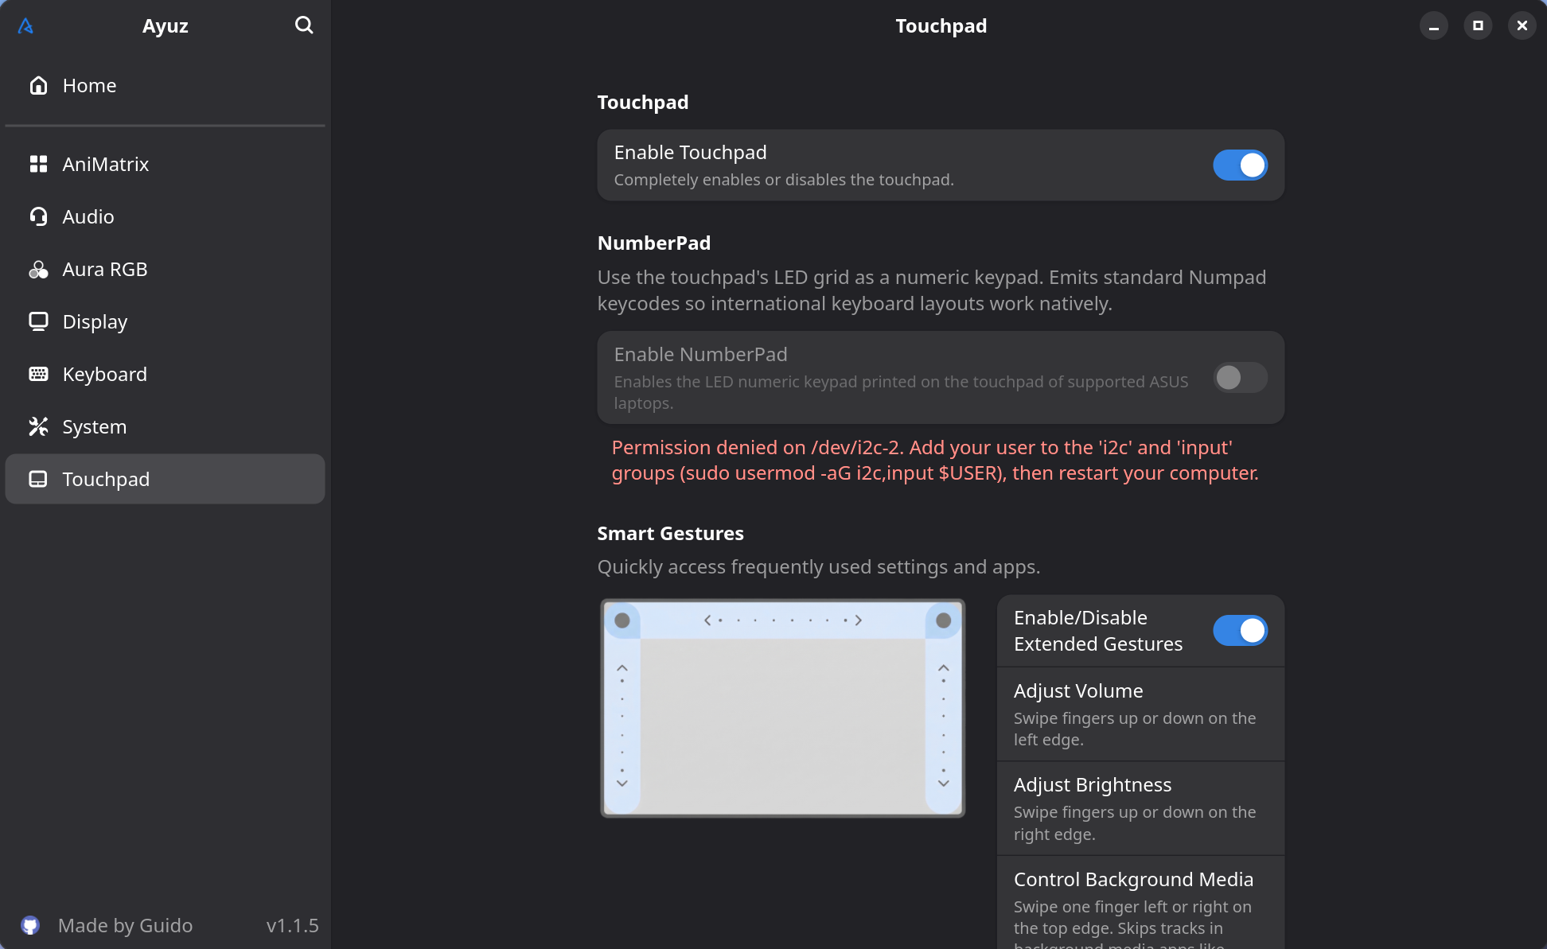Click the Permission denied error message

[935, 460]
